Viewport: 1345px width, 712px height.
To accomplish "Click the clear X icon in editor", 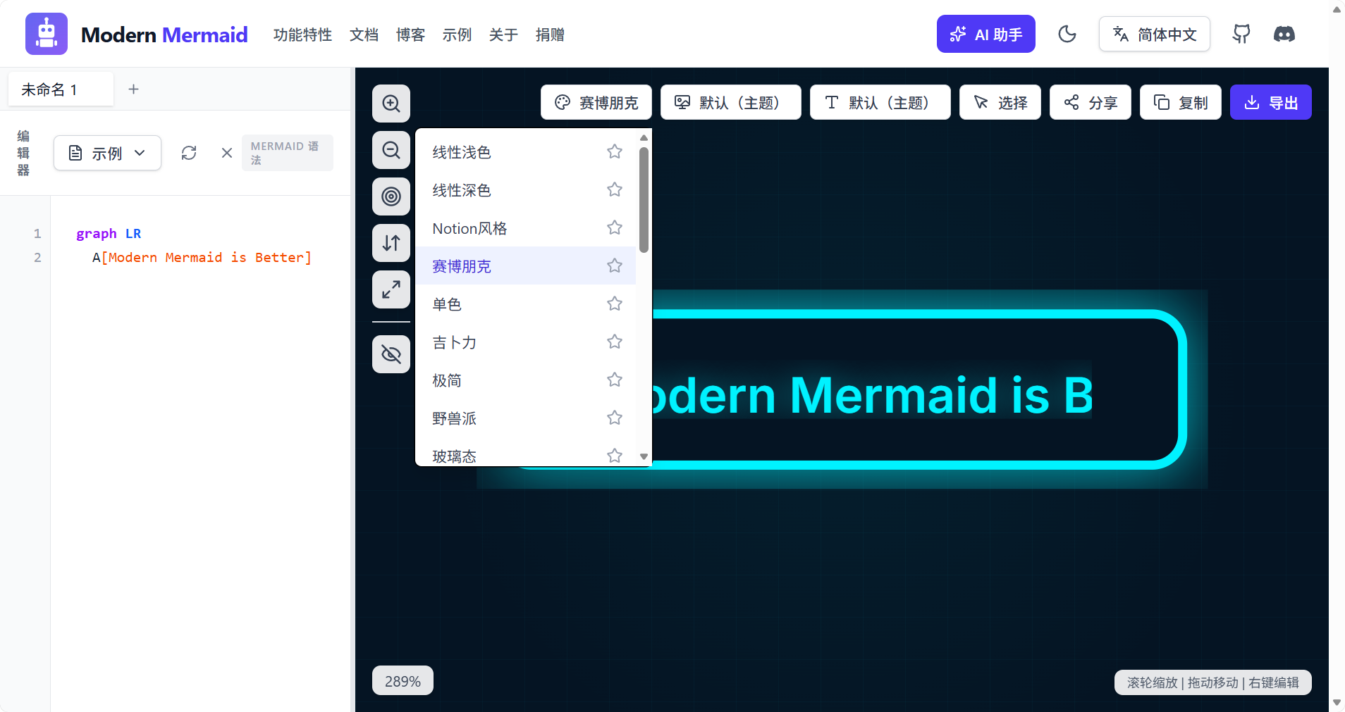I will [227, 153].
